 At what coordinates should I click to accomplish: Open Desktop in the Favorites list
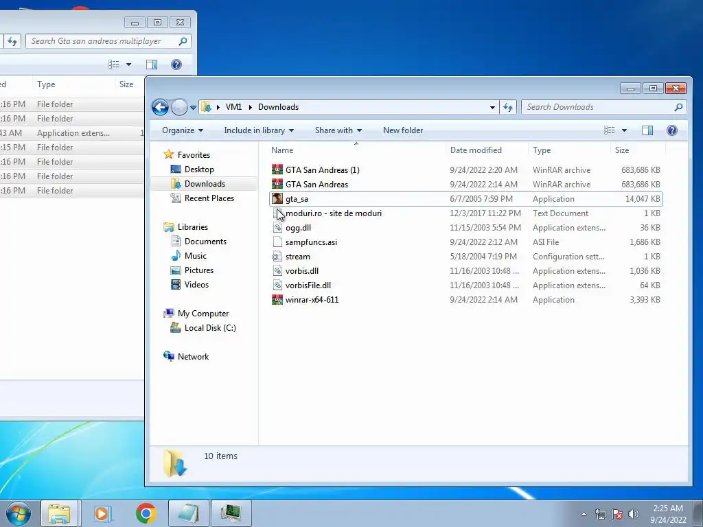(199, 169)
